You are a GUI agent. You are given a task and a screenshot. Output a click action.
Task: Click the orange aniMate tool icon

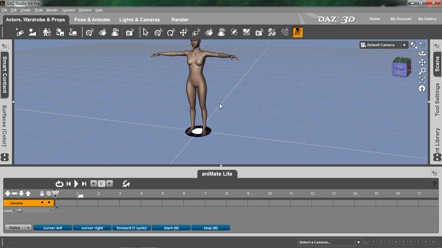pos(297,32)
